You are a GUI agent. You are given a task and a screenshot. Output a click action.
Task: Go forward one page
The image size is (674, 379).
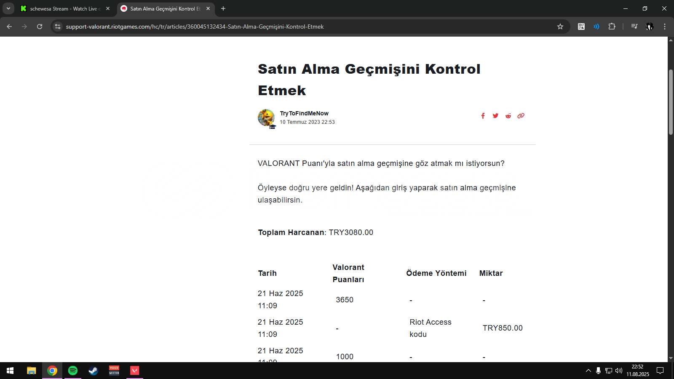pos(24,27)
